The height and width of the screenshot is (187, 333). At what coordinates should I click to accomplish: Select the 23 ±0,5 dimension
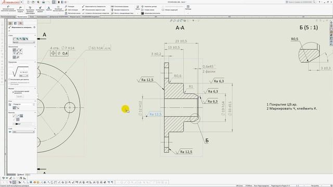[181, 41]
